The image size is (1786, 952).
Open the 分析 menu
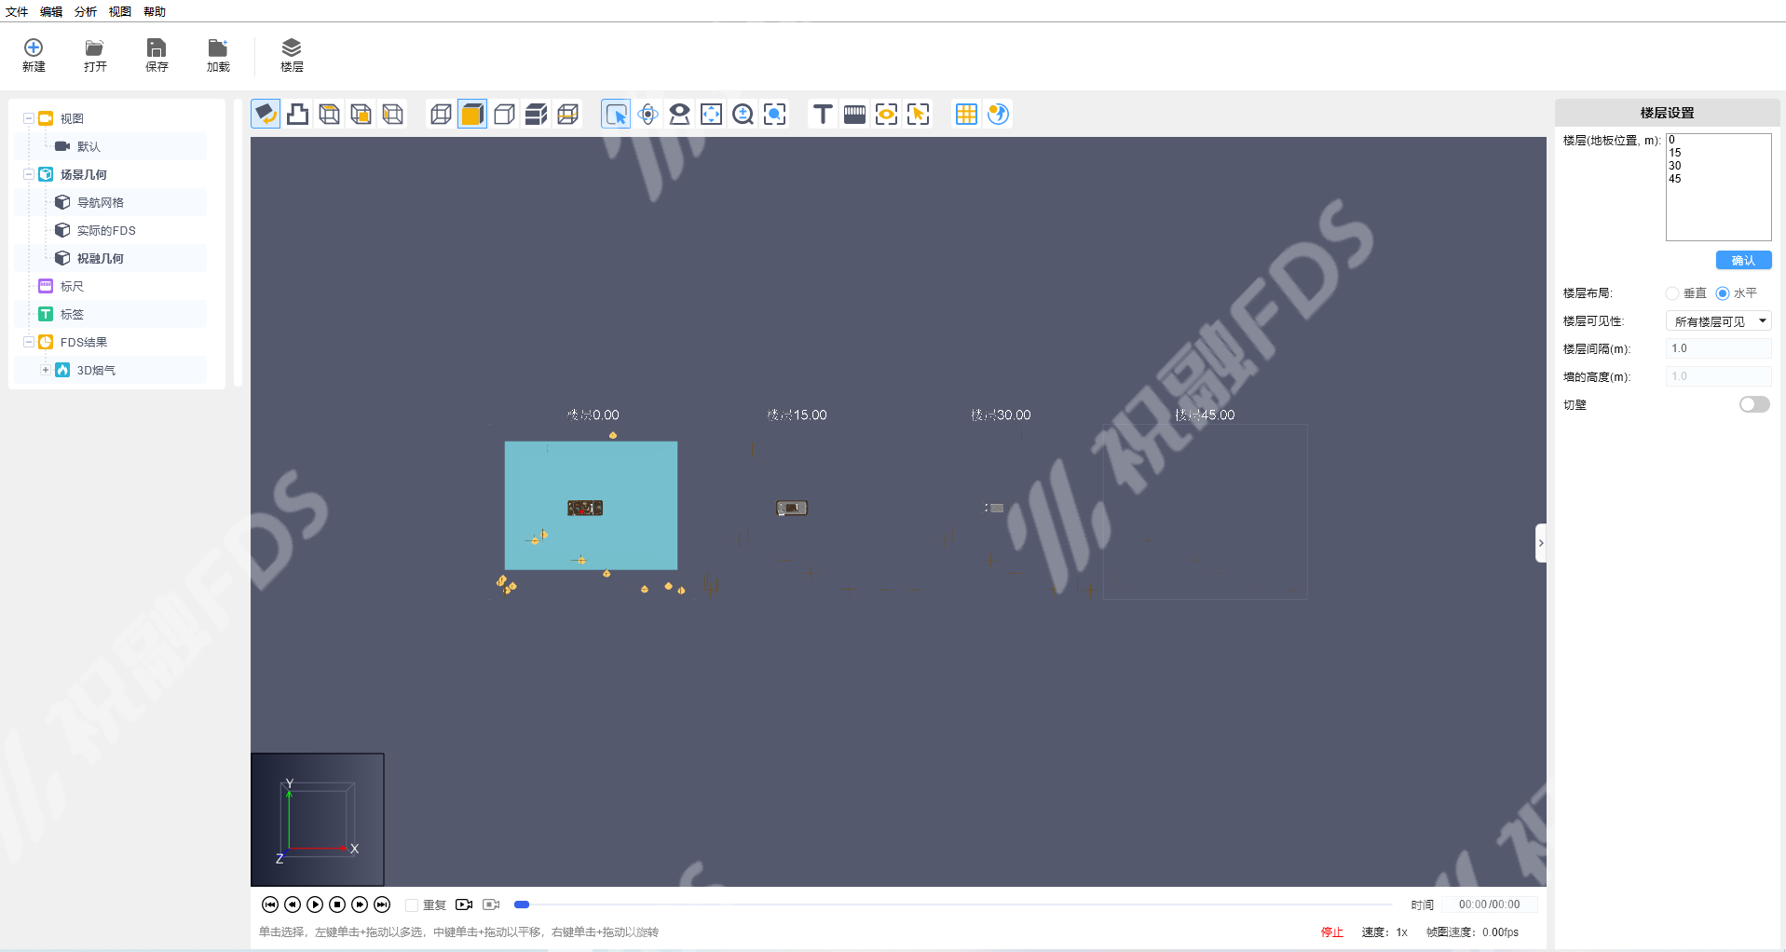pos(86,11)
